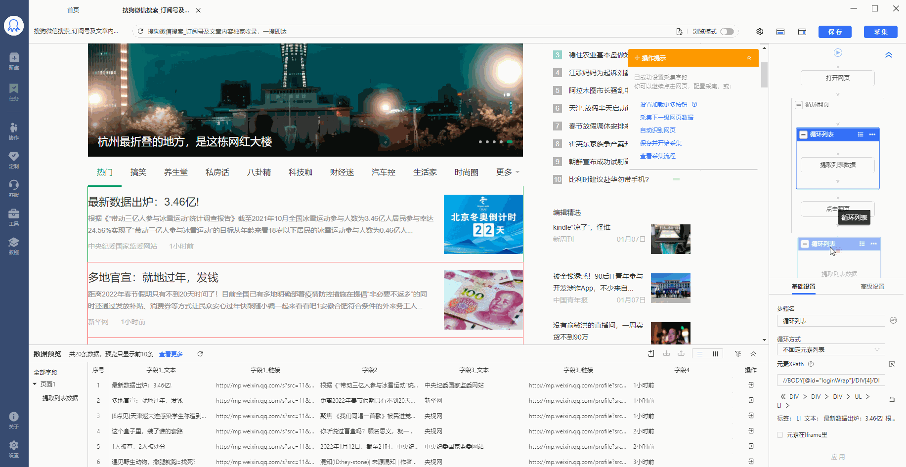Open three-dot menu on blue 循环列表 step
906x467 pixels.
click(872, 134)
